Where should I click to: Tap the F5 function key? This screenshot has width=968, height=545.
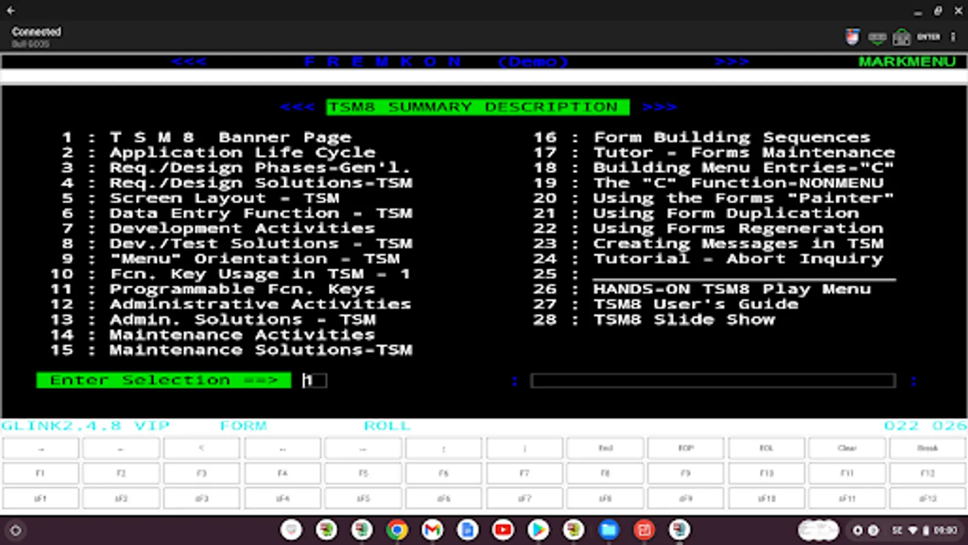[363, 473]
